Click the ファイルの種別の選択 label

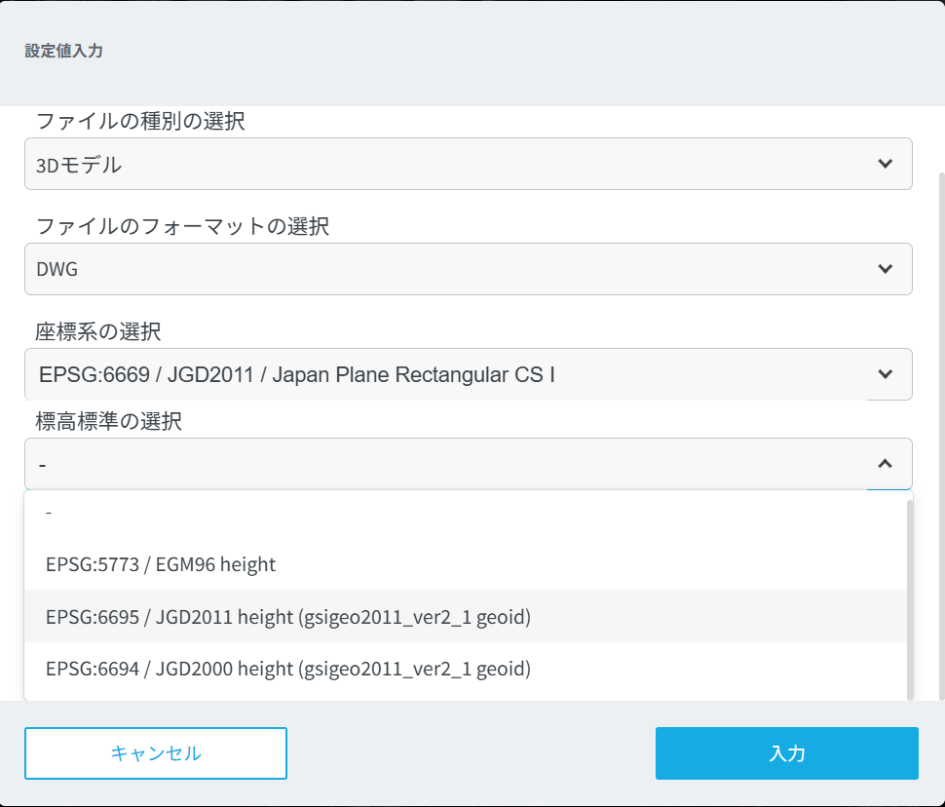[140, 122]
